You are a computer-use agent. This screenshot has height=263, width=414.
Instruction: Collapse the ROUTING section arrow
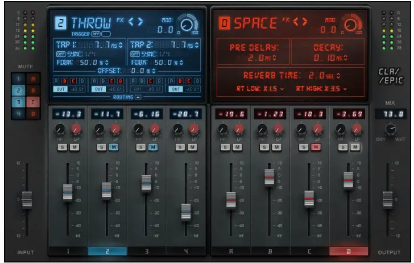tap(138, 97)
